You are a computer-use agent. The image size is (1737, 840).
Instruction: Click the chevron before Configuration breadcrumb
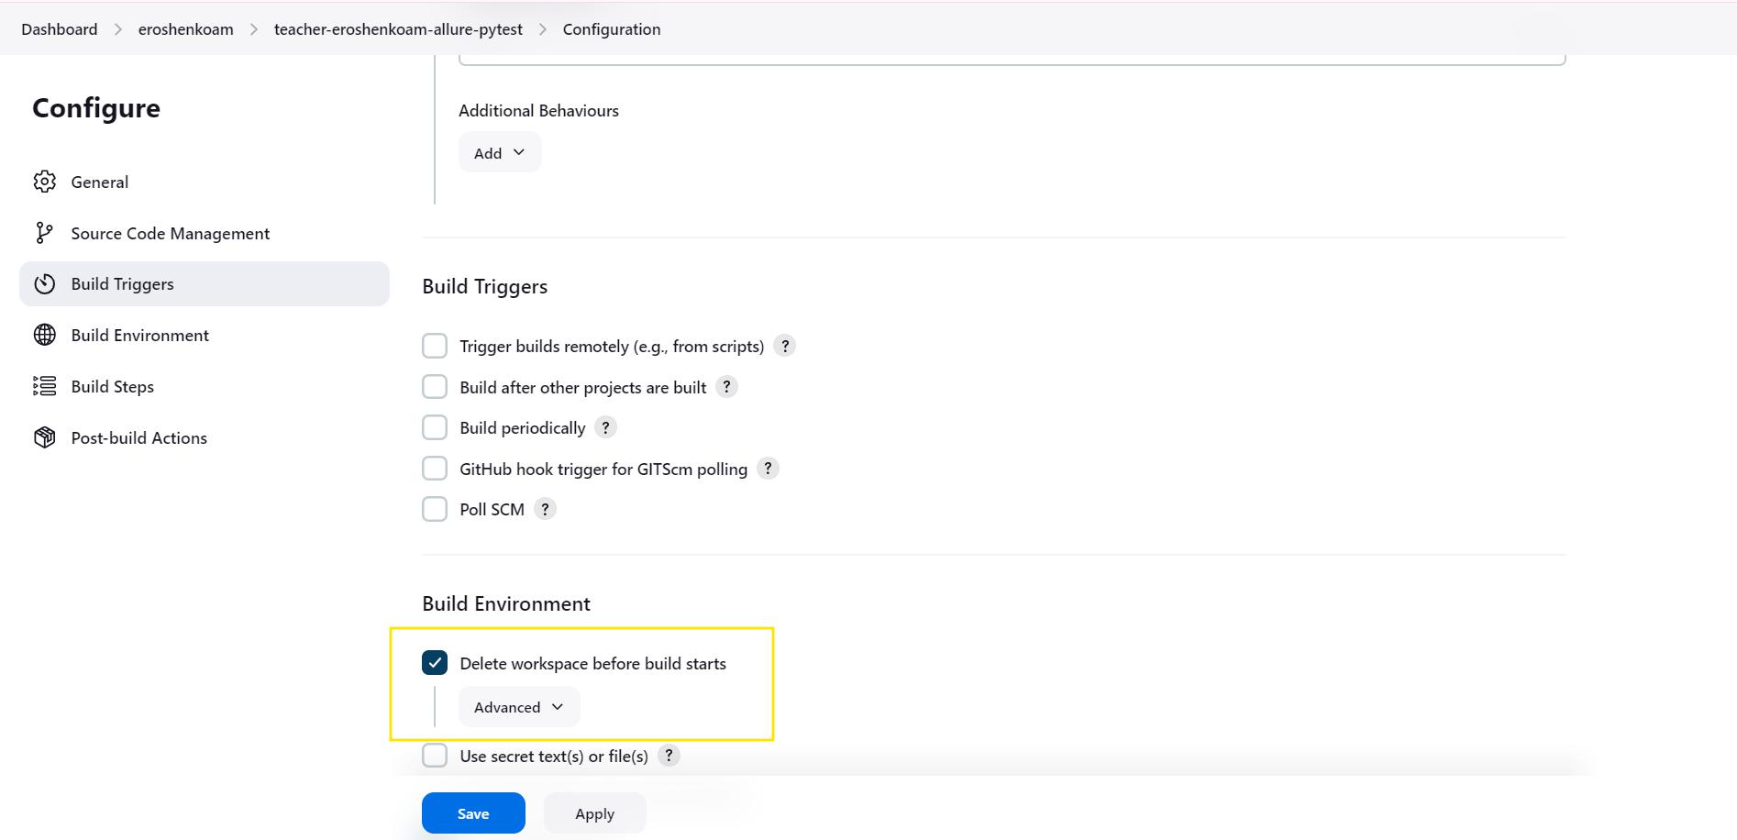[543, 29]
